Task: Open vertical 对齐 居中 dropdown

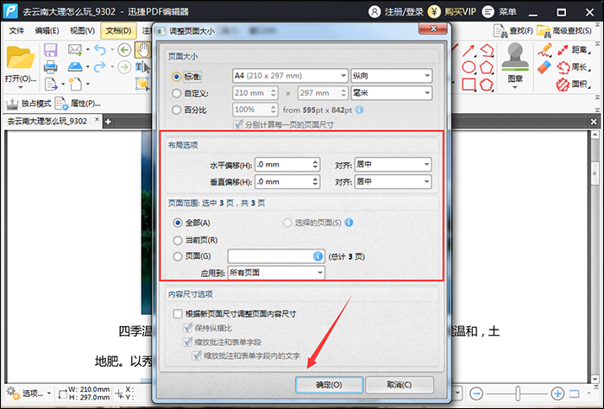Action: click(x=393, y=181)
